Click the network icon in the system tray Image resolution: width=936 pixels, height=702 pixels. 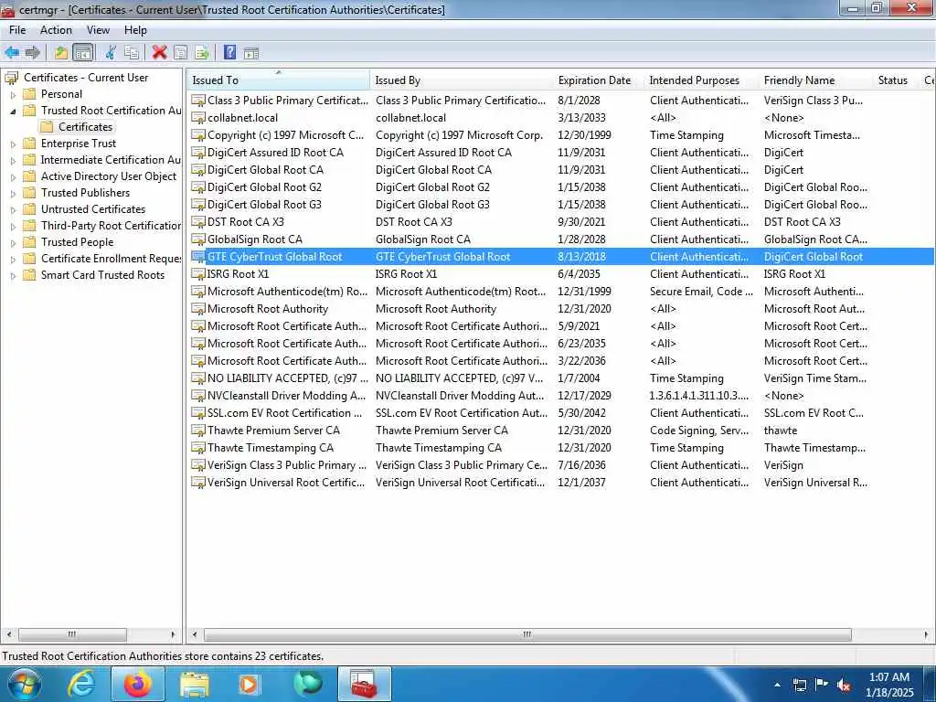pyautogui.click(x=799, y=685)
